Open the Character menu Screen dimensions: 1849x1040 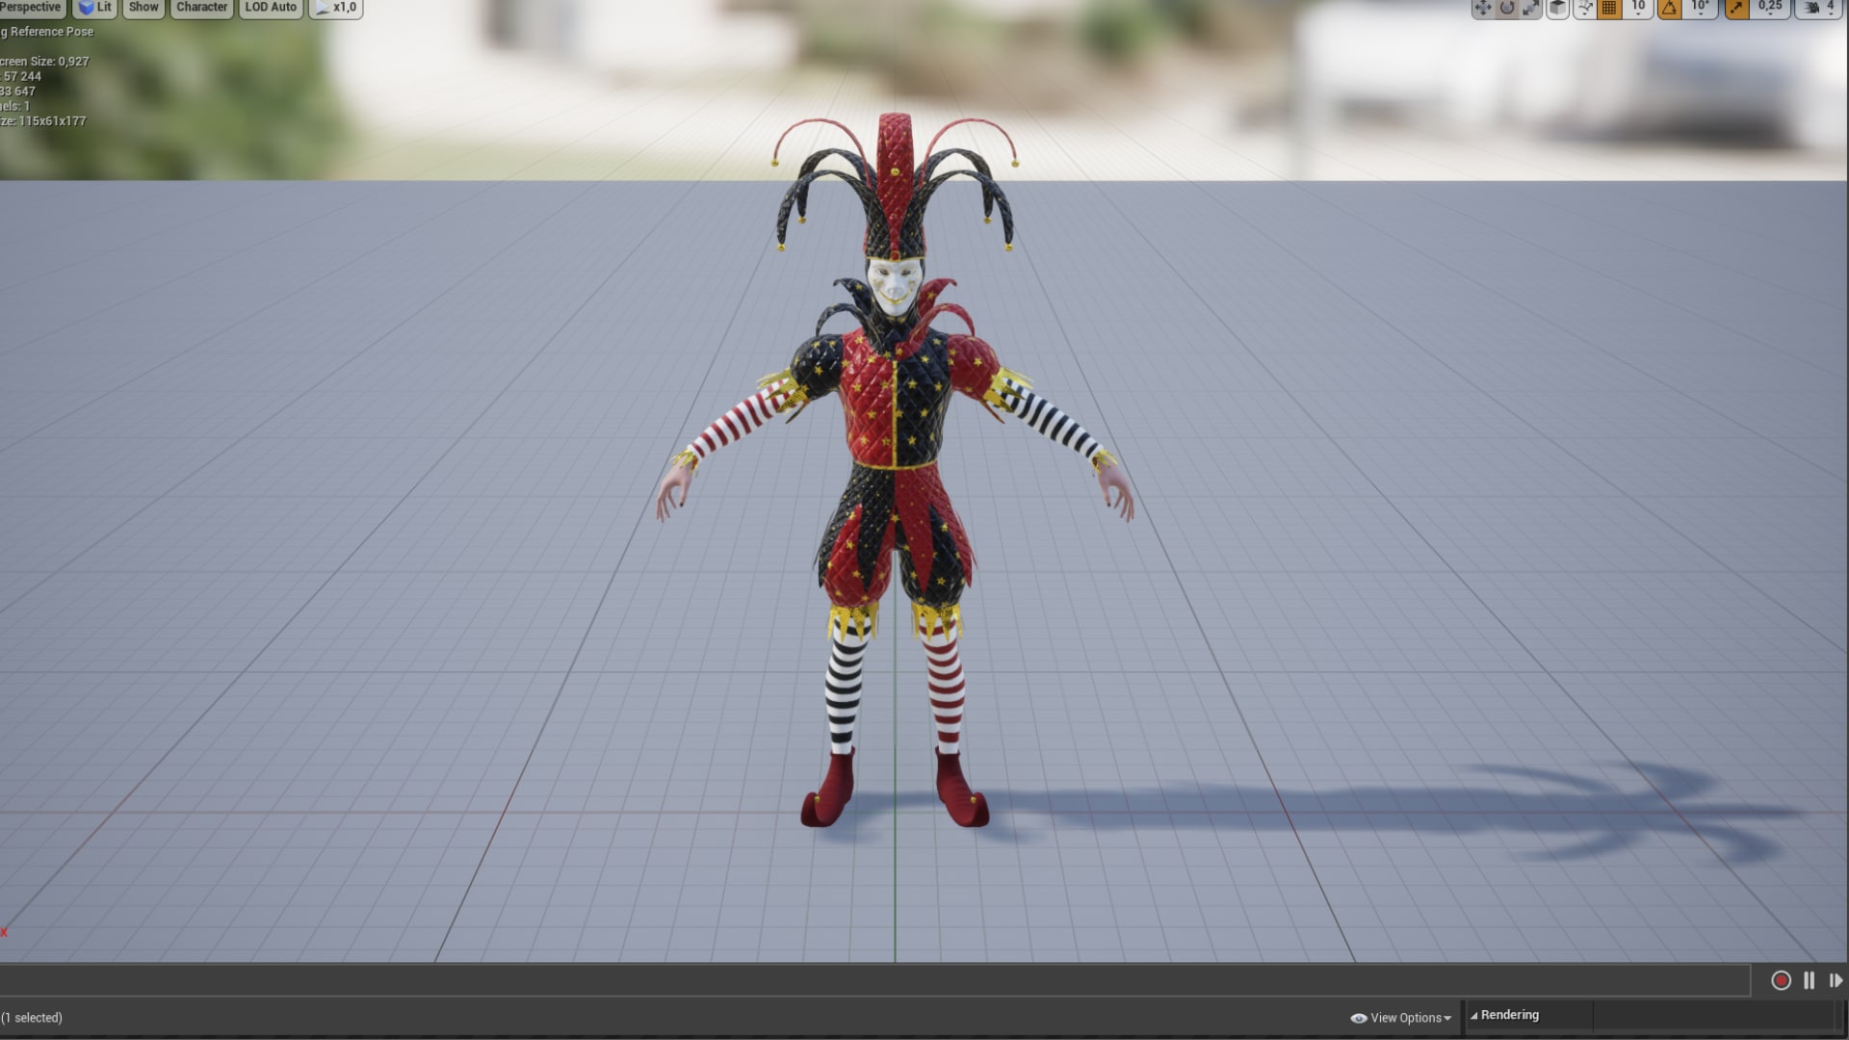point(201,8)
